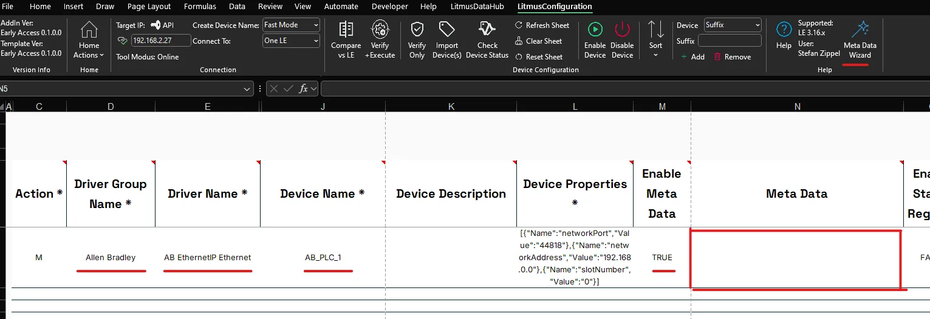Select the Allen Bradley cell
Screen dimensions: 930x319
(x=111, y=258)
